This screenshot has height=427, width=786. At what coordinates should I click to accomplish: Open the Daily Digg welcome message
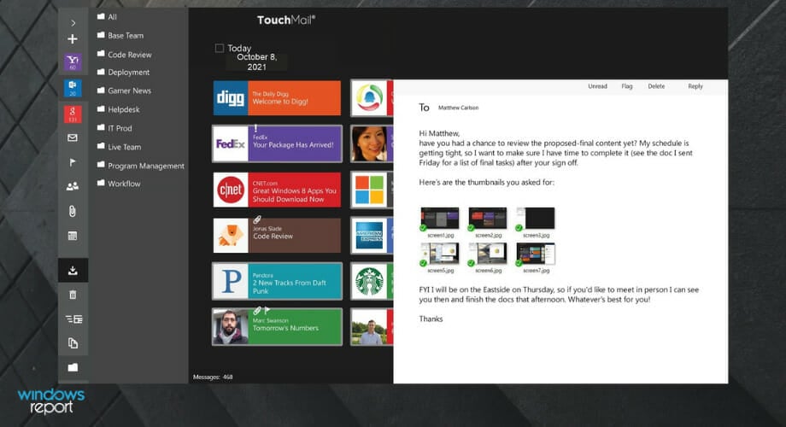point(277,98)
